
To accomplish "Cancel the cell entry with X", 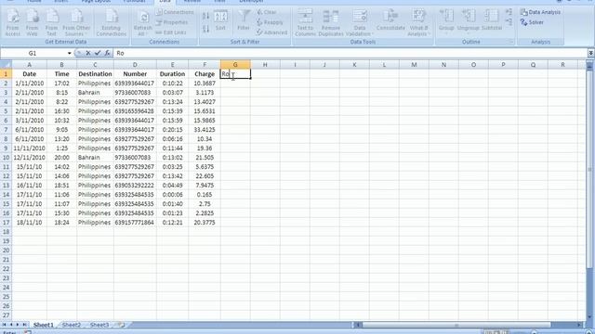I will pos(88,53).
